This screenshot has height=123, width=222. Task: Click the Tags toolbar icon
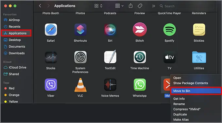click(x=140, y=6)
